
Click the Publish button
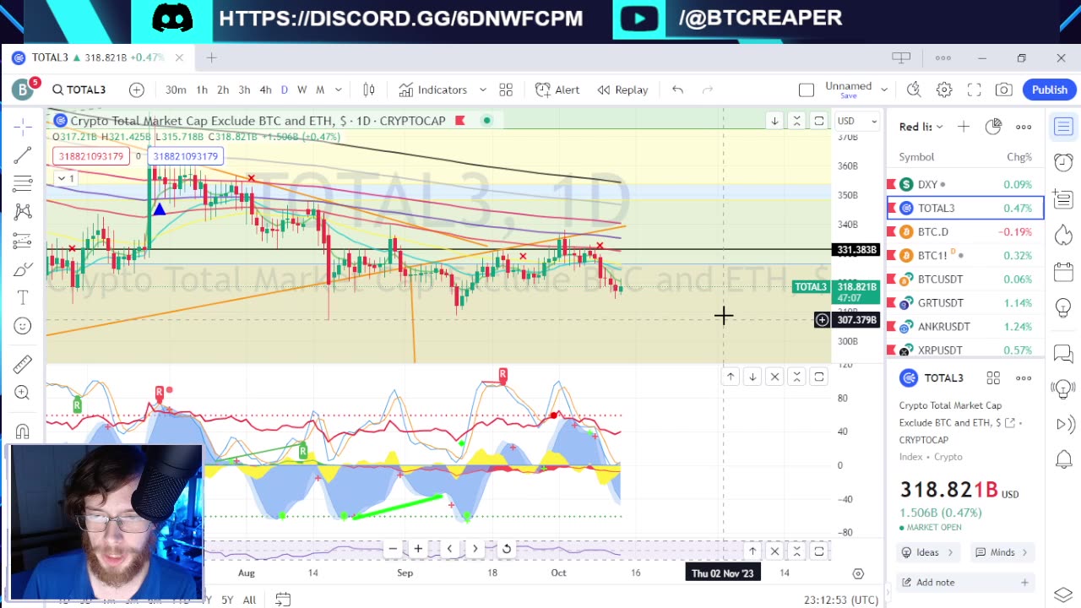[x=1049, y=90]
